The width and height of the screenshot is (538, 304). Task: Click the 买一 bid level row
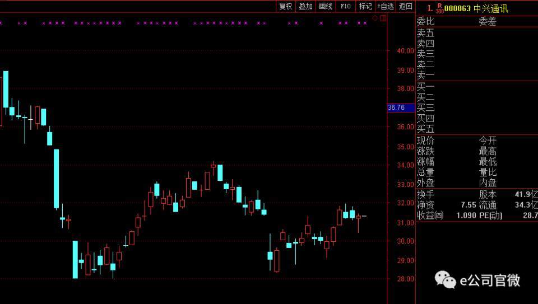(426, 87)
